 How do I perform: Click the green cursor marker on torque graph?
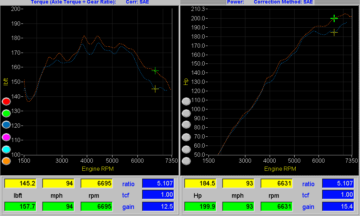click(x=155, y=71)
